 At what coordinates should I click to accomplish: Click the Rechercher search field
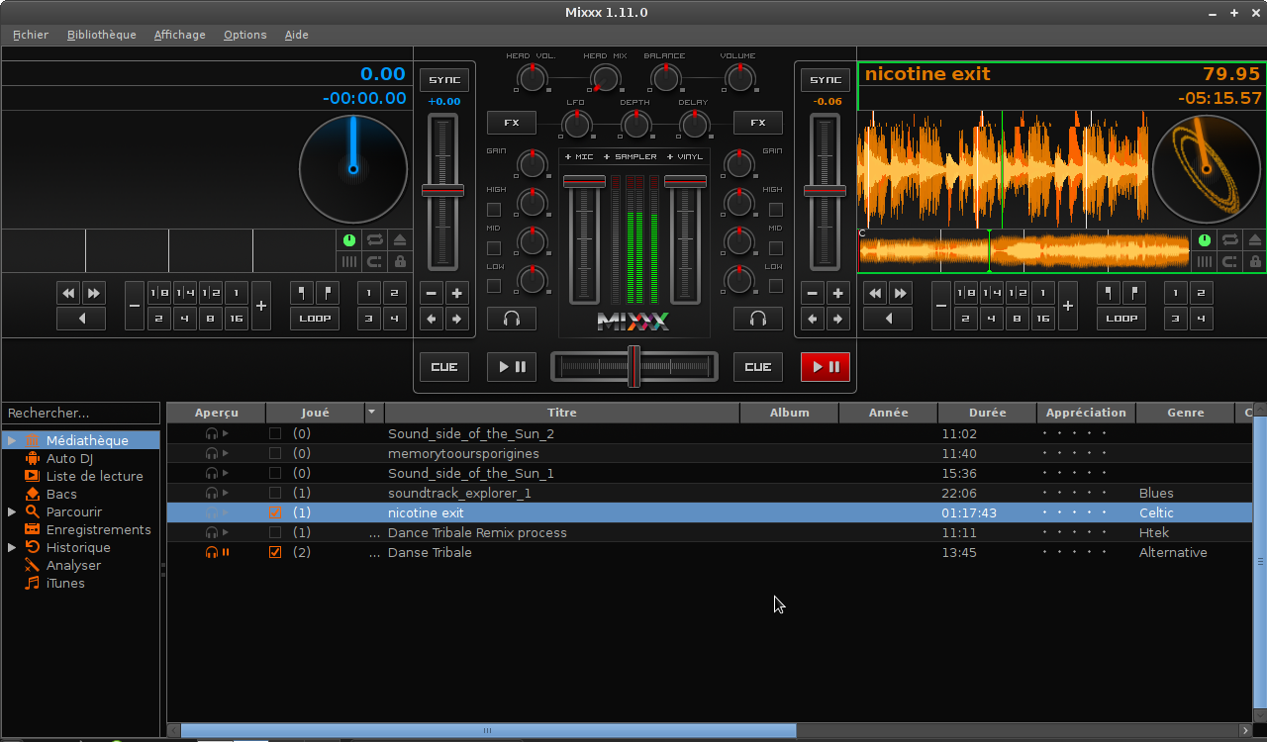click(x=80, y=413)
